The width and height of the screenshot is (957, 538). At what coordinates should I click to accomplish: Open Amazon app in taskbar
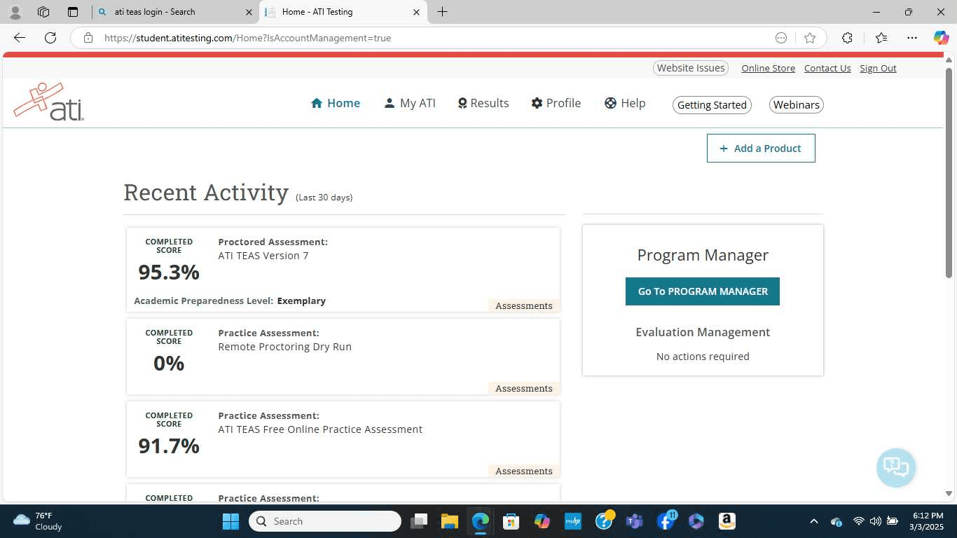[727, 521]
